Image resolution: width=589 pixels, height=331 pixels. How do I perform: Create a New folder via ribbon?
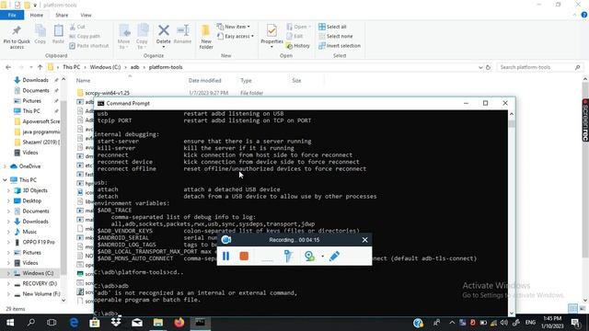click(206, 37)
